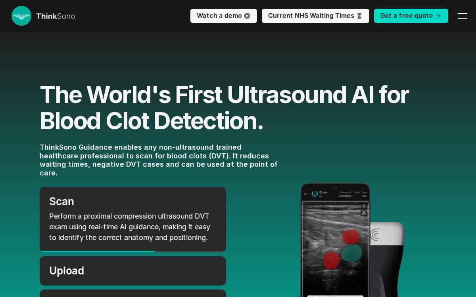Screen dimensions: 476x297
Task: Click the "Perform a proximal compression" description text
Action: (x=130, y=227)
